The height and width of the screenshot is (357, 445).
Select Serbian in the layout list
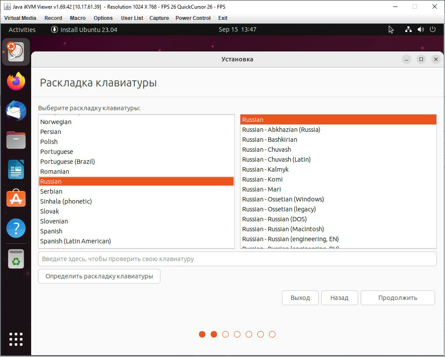coord(136,191)
